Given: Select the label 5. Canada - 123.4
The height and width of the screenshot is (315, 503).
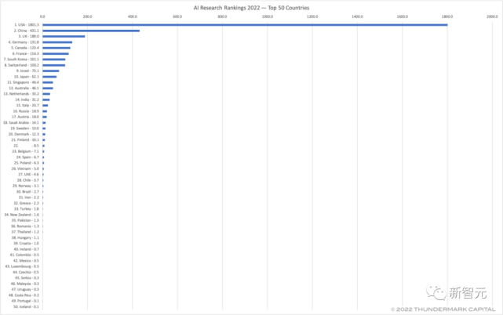Looking at the screenshot, I should (25, 48).
